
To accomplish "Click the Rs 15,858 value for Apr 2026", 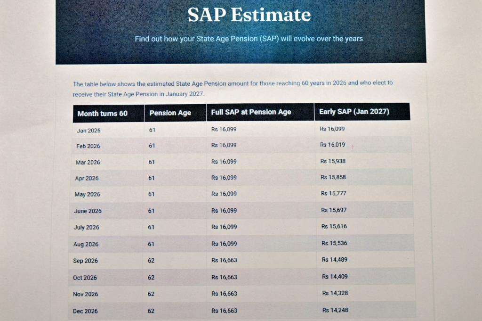I will tap(333, 177).
